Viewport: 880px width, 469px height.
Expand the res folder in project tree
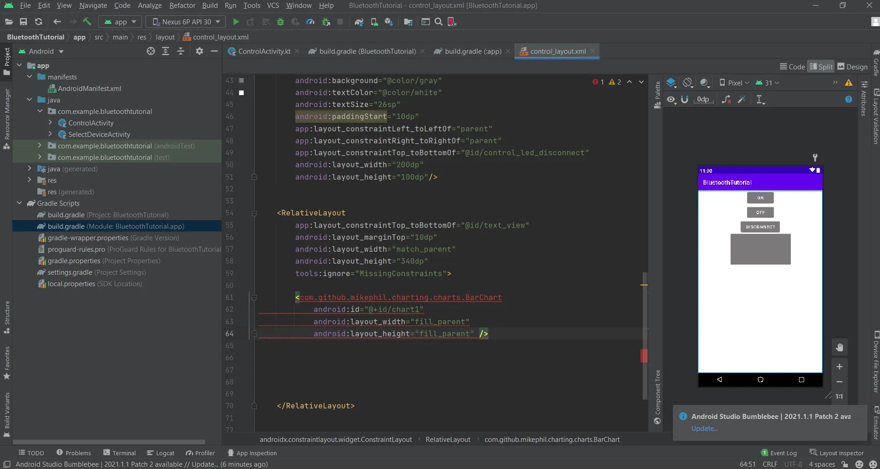(x=30, y=180)
